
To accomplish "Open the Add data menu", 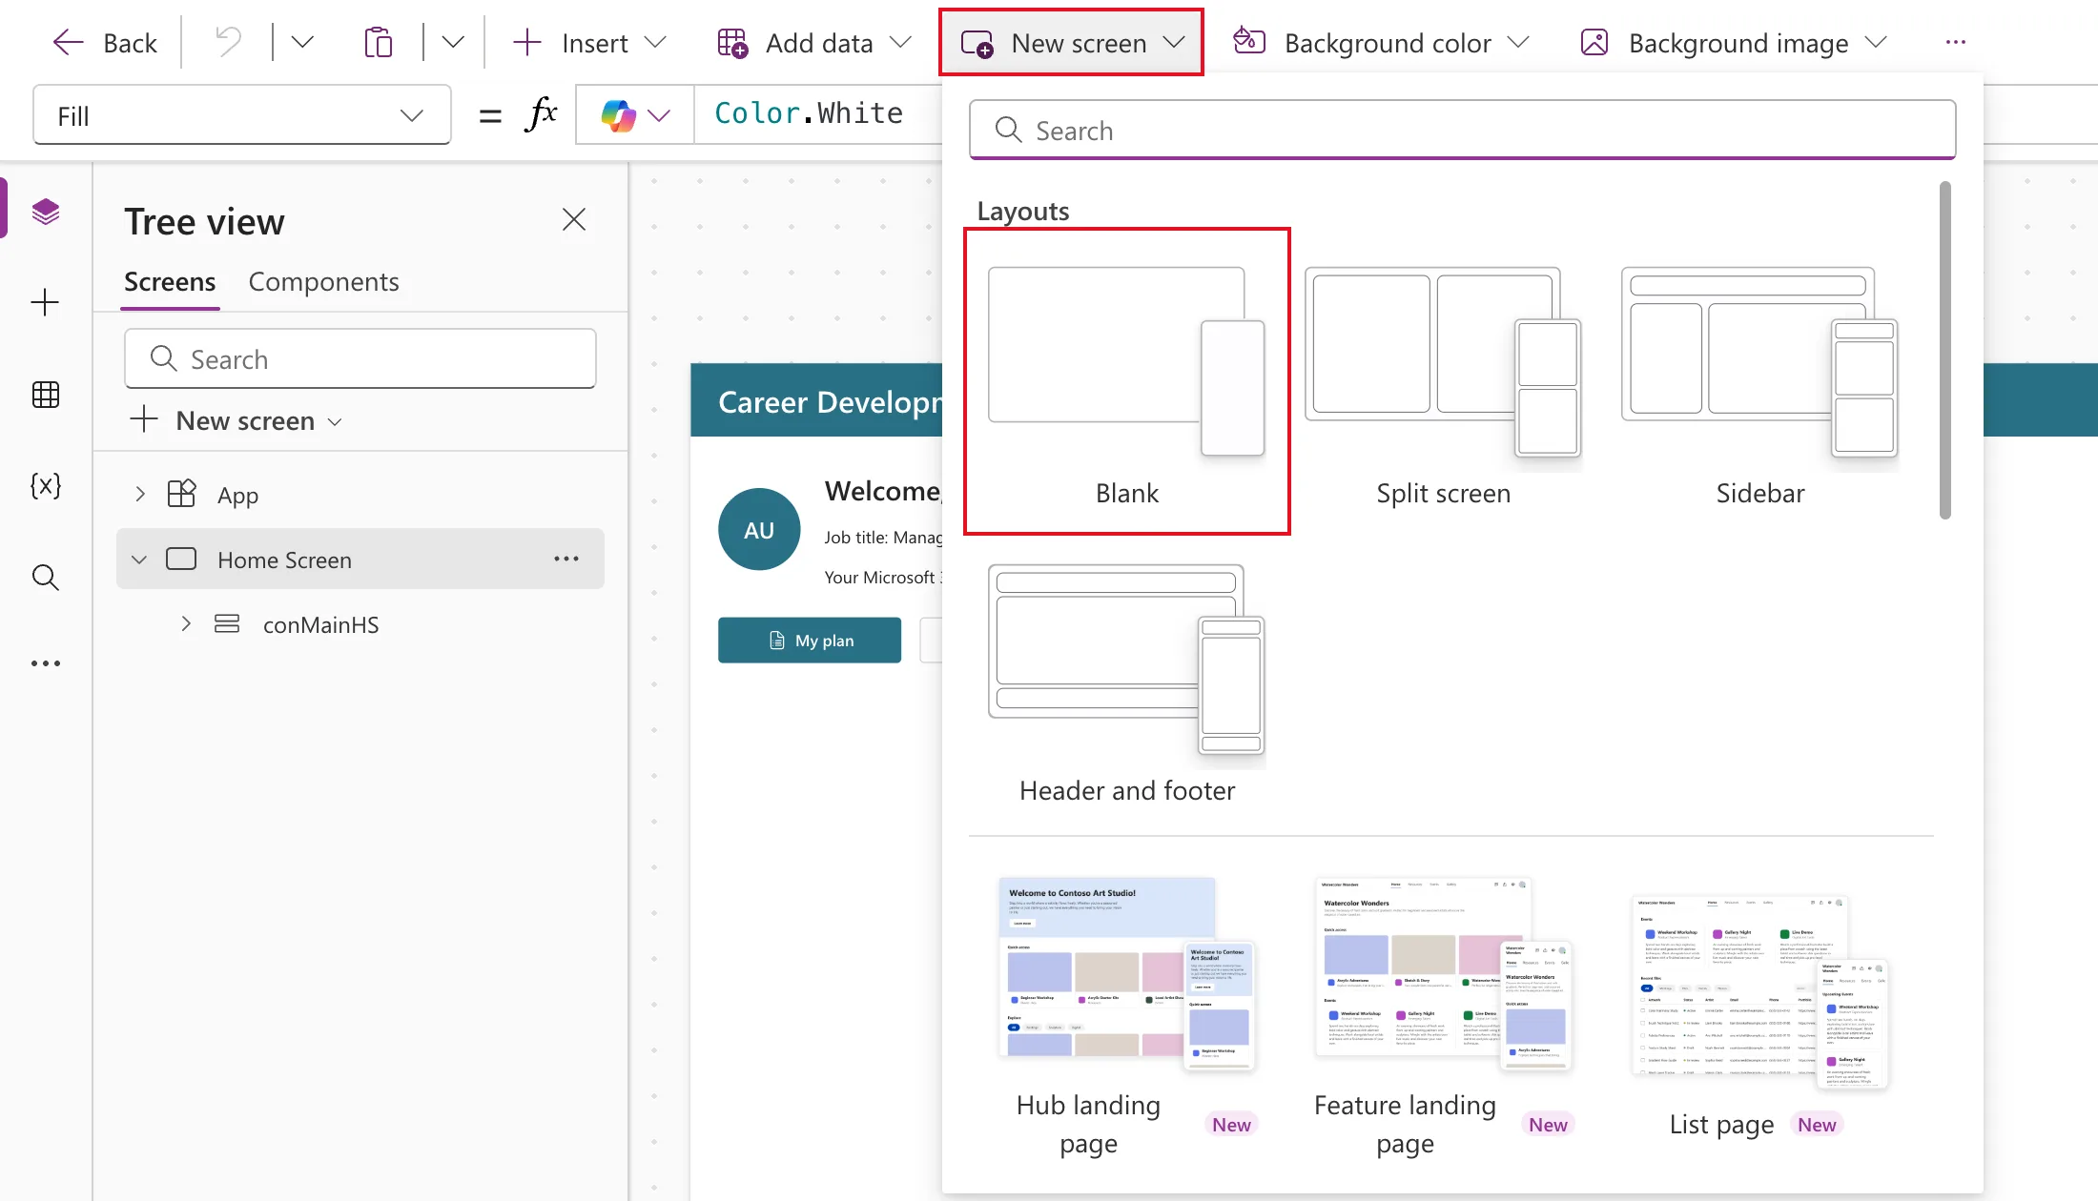I will click(815, 43).
